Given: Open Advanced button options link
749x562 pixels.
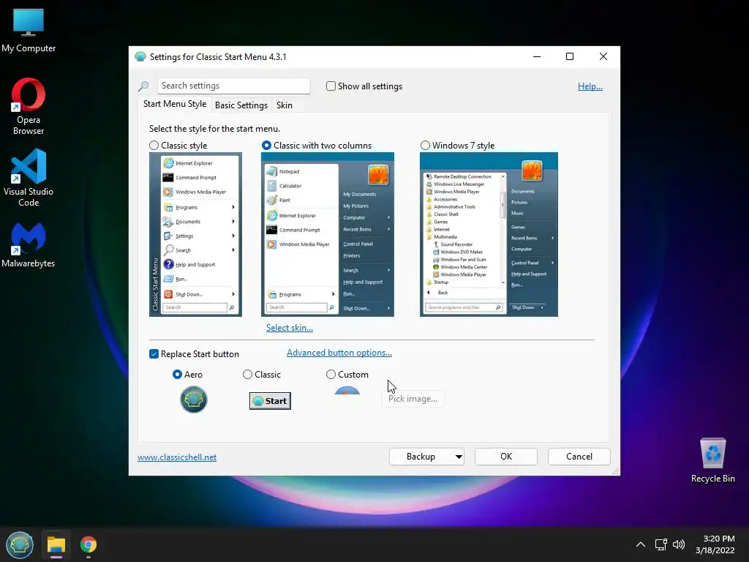Looking at the screenshot, I should point(339,353).
